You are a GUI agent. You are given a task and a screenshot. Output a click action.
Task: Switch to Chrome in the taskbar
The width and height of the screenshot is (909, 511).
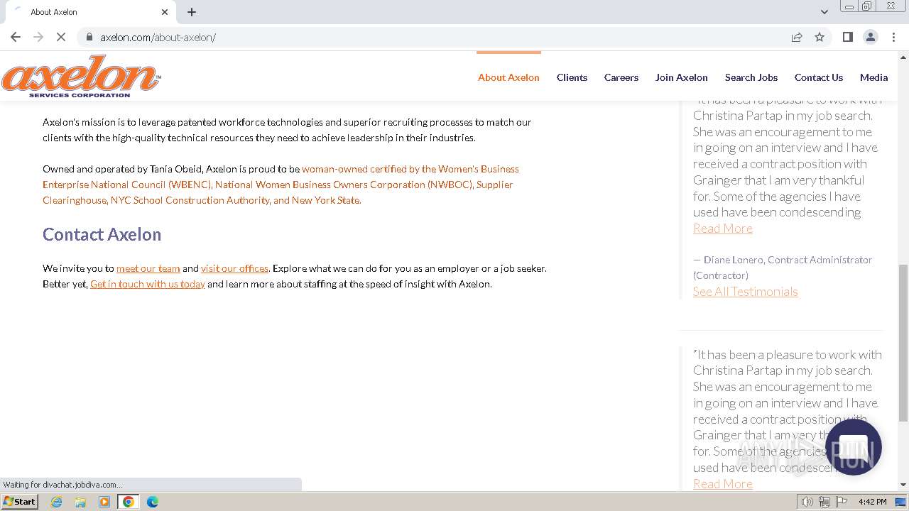(129, 502)
